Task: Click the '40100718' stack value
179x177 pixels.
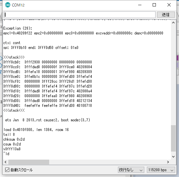Action: [84, 106]
